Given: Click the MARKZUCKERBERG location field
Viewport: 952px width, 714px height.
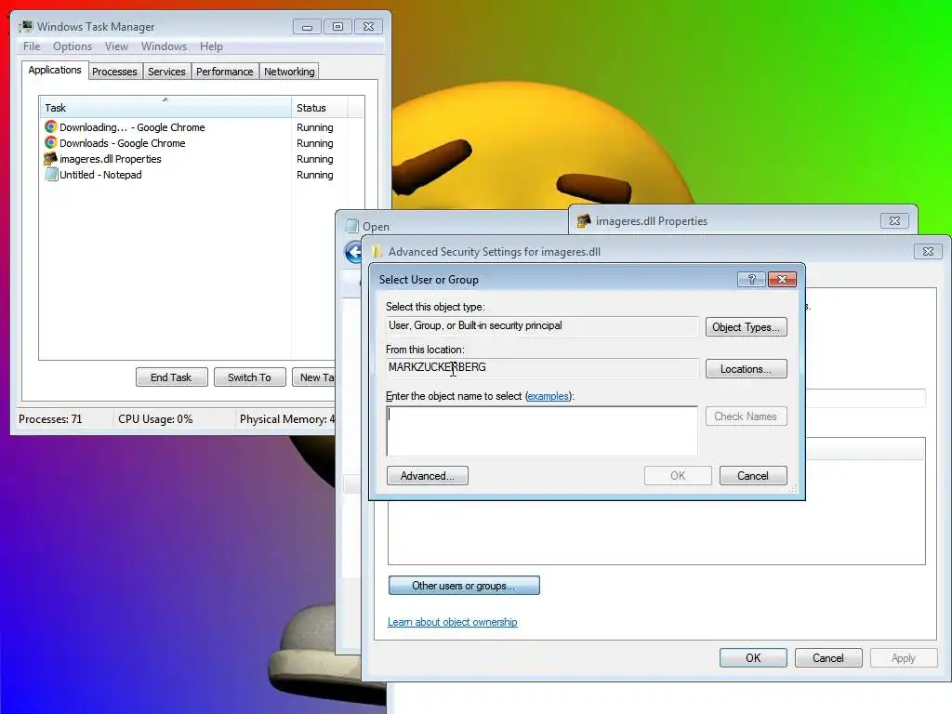Looking at the screenshot, I should (542, 367).
